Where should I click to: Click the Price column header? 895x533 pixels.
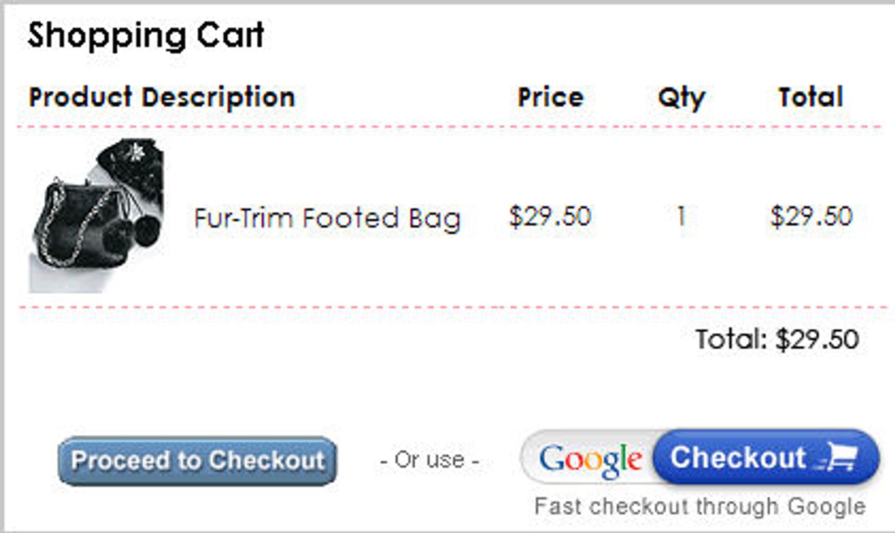[550, 97]
